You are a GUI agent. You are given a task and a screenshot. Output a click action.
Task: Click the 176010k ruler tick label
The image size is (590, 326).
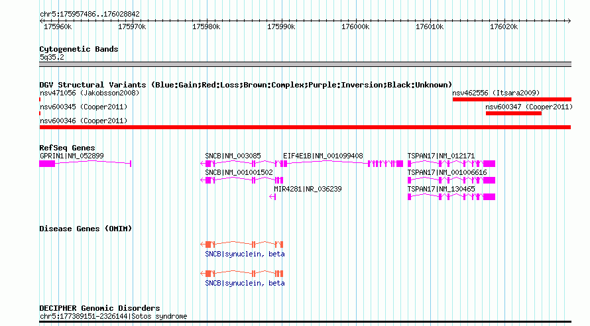[430, 27]
